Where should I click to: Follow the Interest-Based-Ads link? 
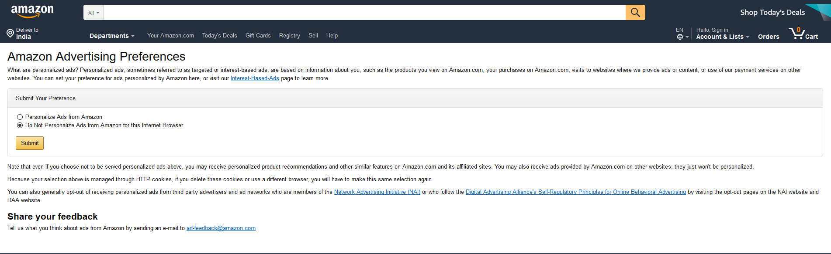[x=255, y=78]
